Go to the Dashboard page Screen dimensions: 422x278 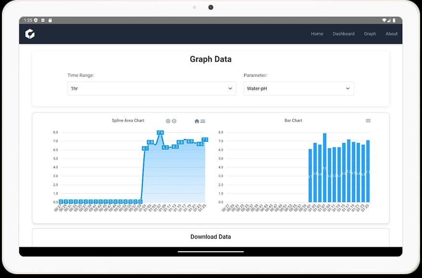coord(344,34)
